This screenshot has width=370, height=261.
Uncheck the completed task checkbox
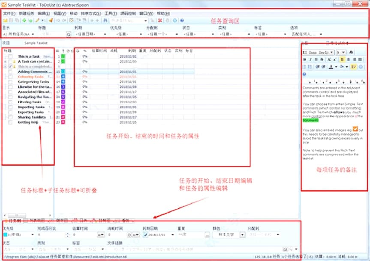pyautogui.click(x=10, y=66)
